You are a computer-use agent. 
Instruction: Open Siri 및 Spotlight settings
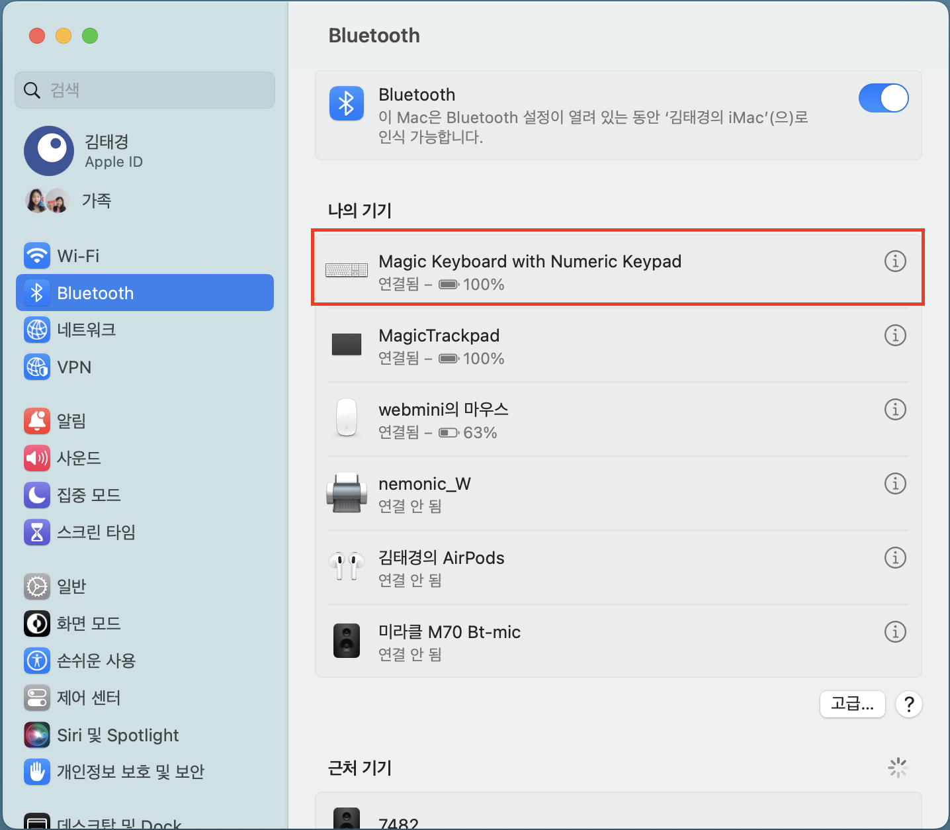coord(118,735)
